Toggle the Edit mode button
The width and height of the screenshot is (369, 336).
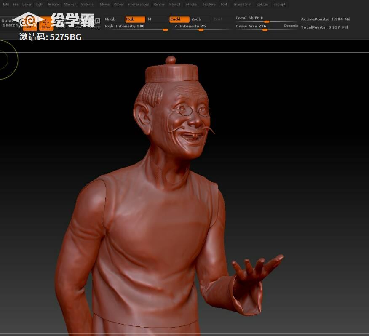click(30, 24)
